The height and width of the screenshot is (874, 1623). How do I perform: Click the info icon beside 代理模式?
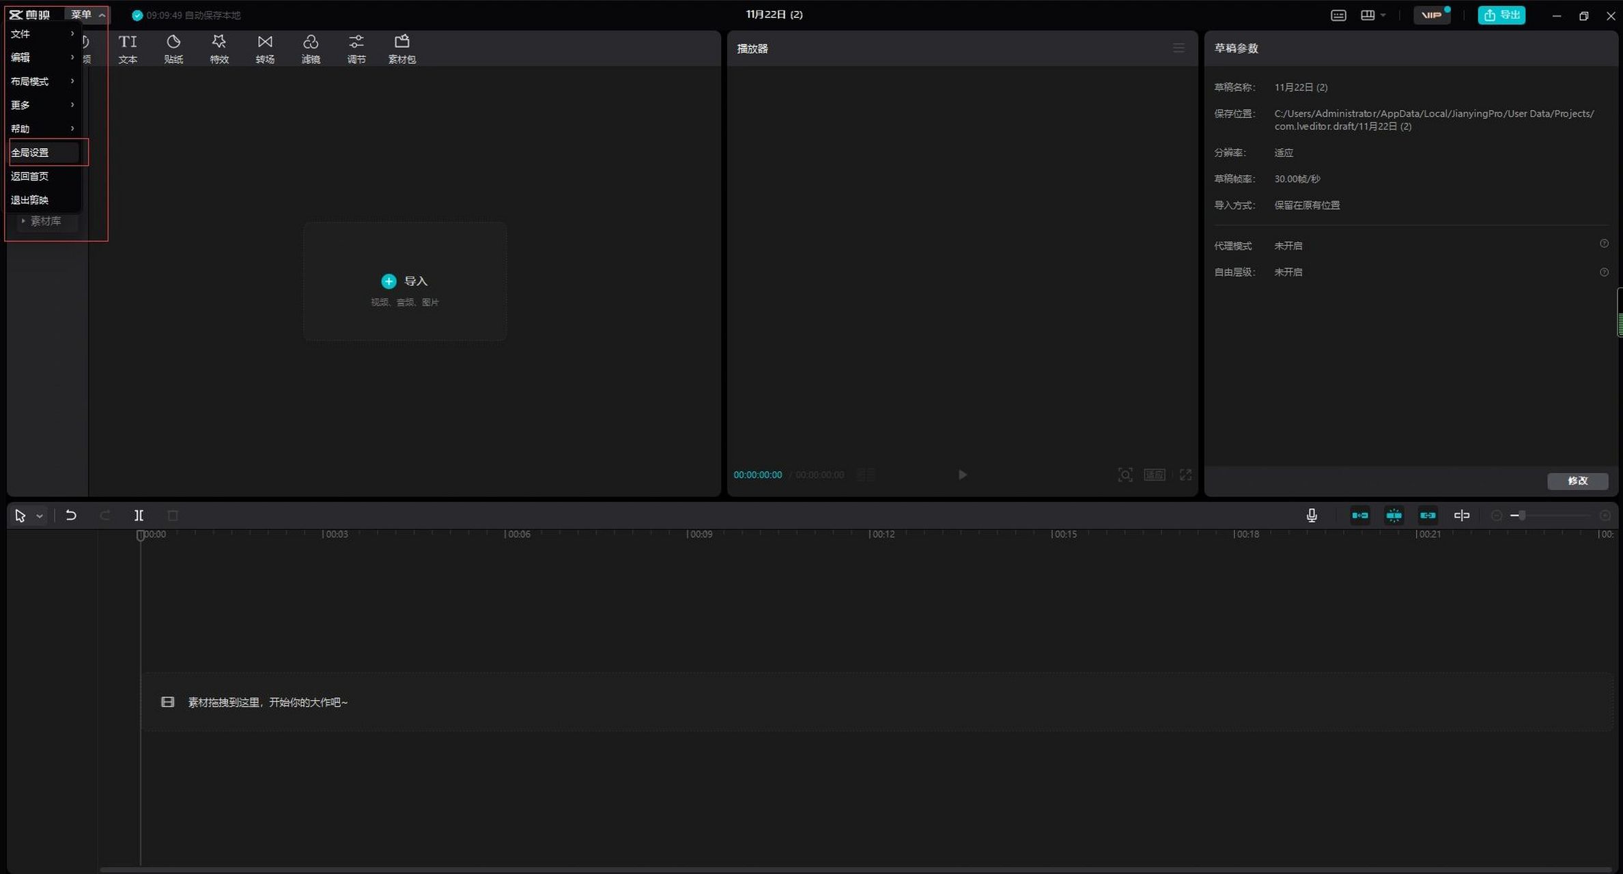click(1604, 244)
